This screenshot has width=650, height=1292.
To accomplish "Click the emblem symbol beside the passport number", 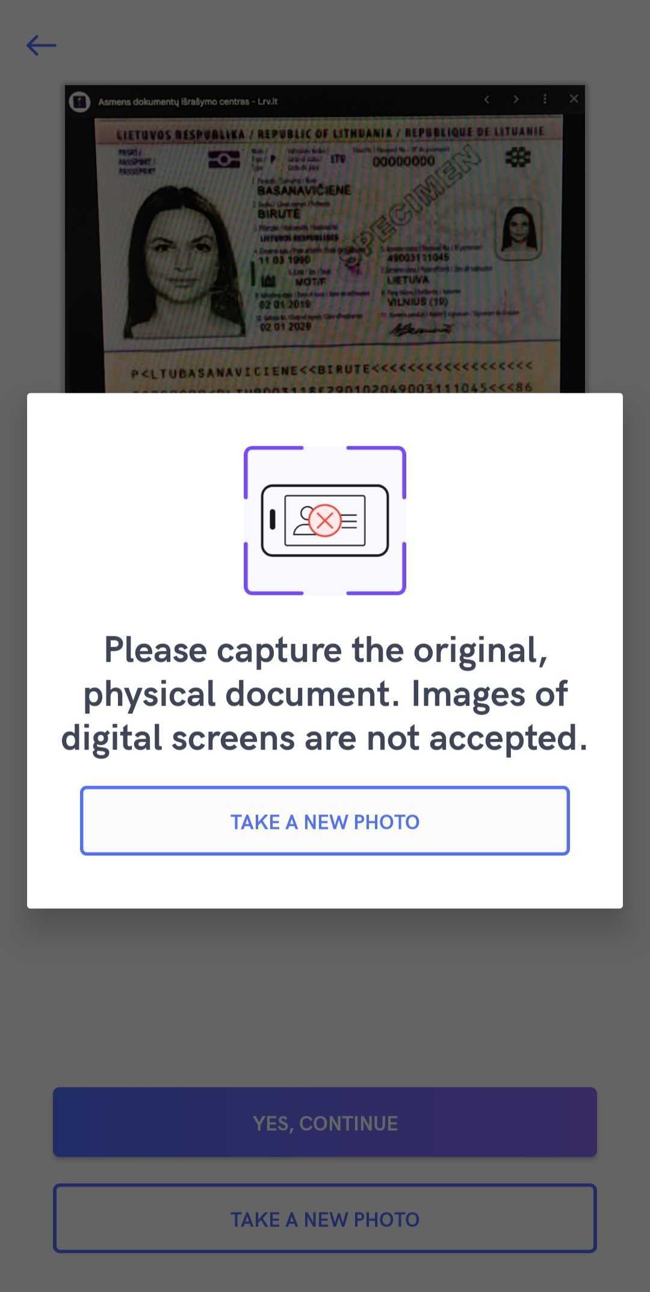I will click(518, 158).
